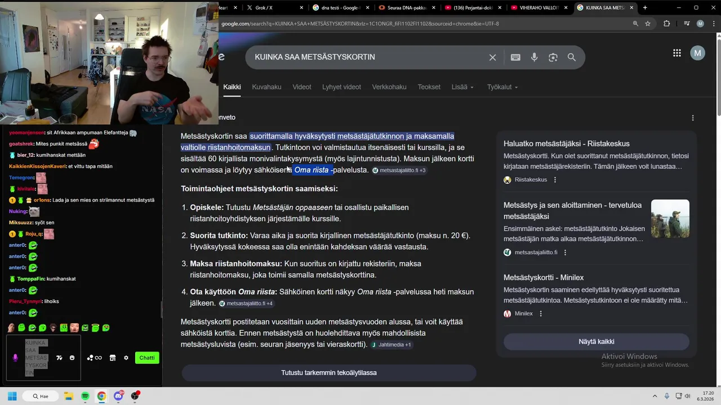The width and height of the screenshot is (721, 405).
Task: Click the magnifier search button
Action: 572,57
